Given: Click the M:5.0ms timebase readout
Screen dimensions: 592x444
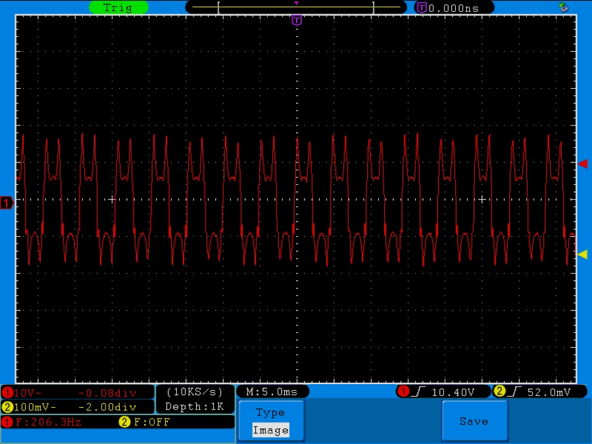Looking at the screenshot, I should [272, 392].
